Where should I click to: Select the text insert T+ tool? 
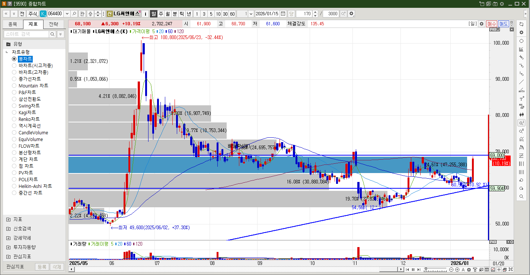(x=521, y=99)
